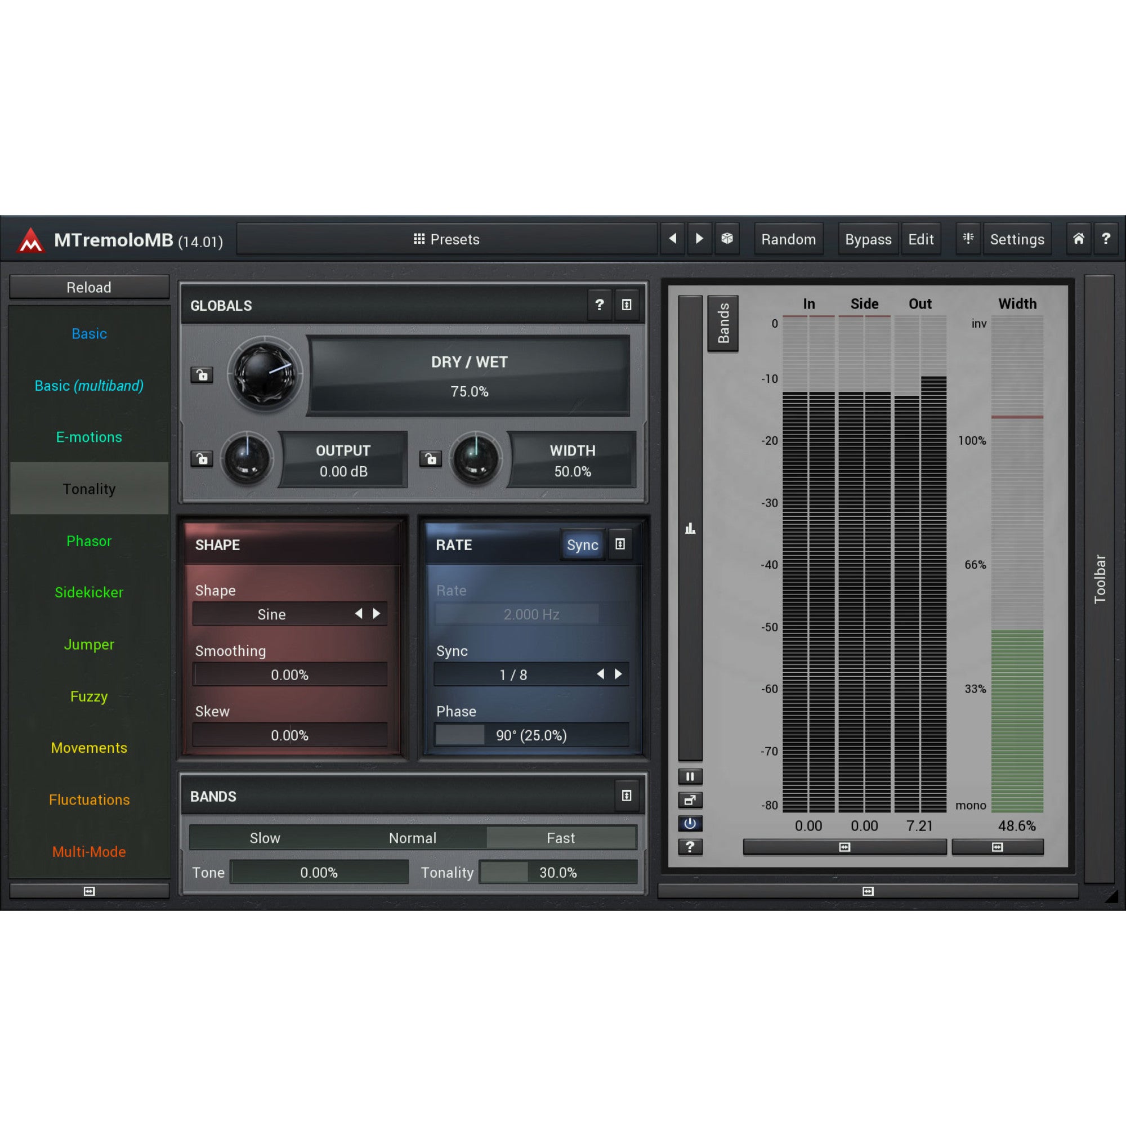
Task: Click the question mark below meters
Action: 690,847
